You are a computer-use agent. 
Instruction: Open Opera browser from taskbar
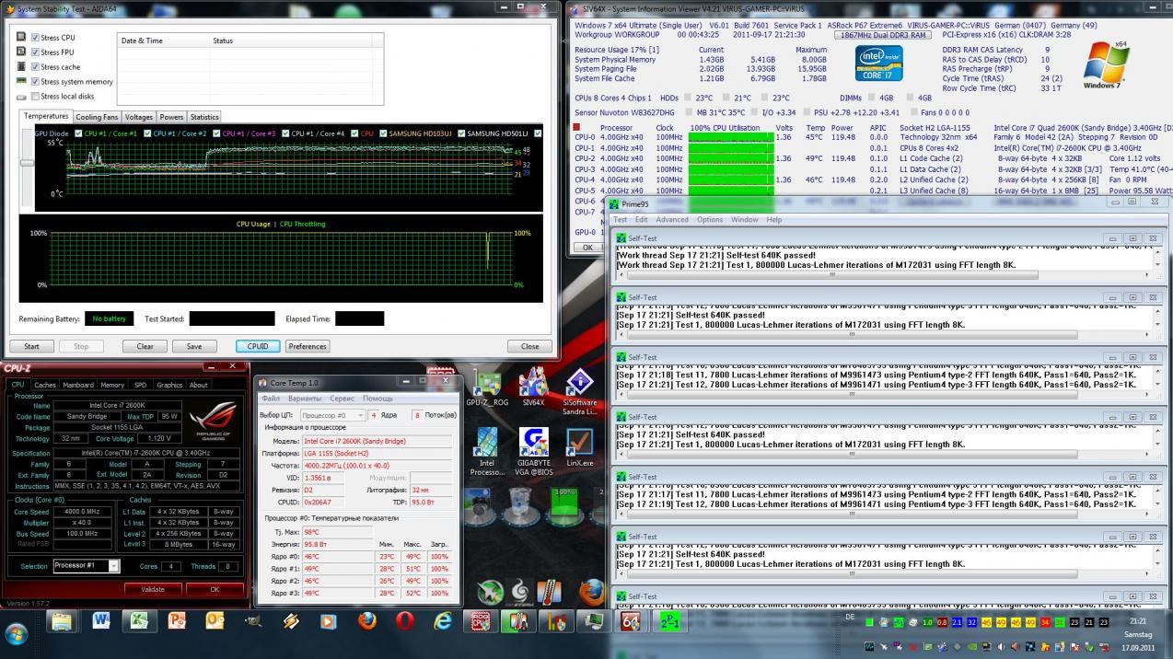(x=405, y=622)
